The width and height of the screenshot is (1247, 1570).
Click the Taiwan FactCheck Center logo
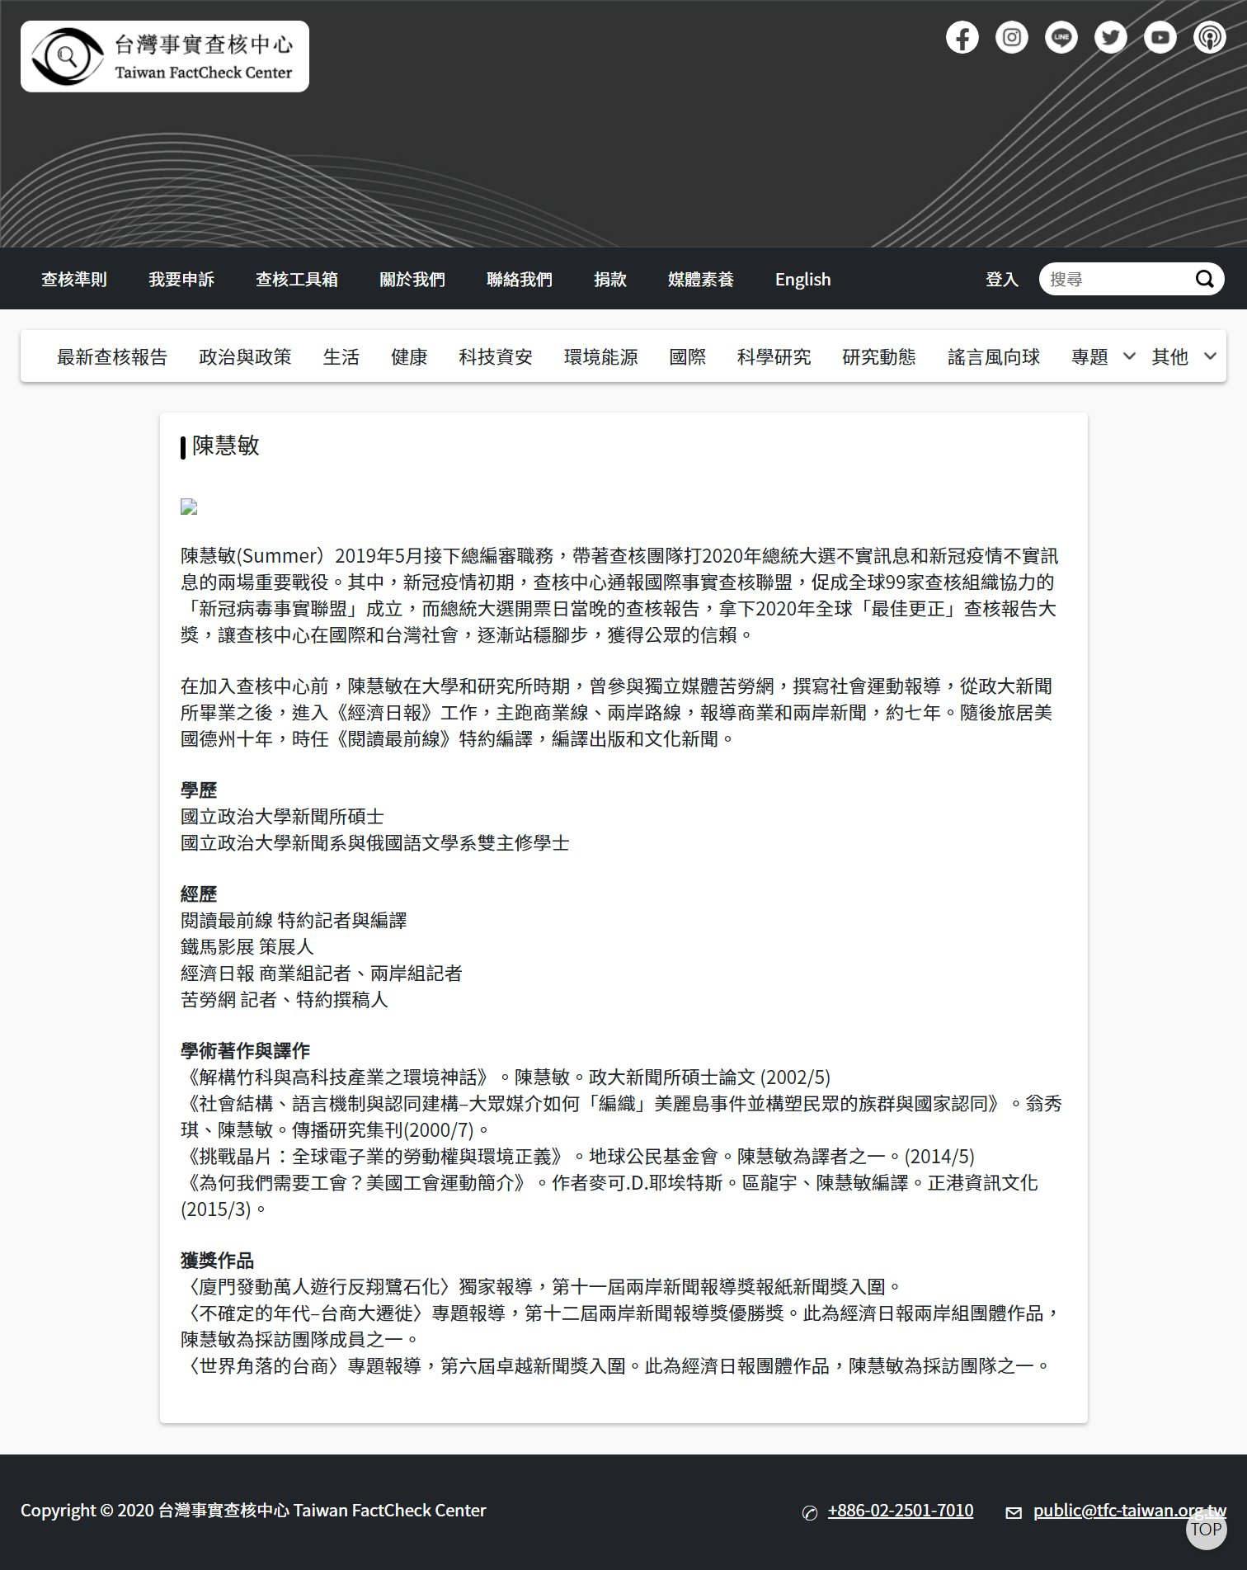coord(165,56)
